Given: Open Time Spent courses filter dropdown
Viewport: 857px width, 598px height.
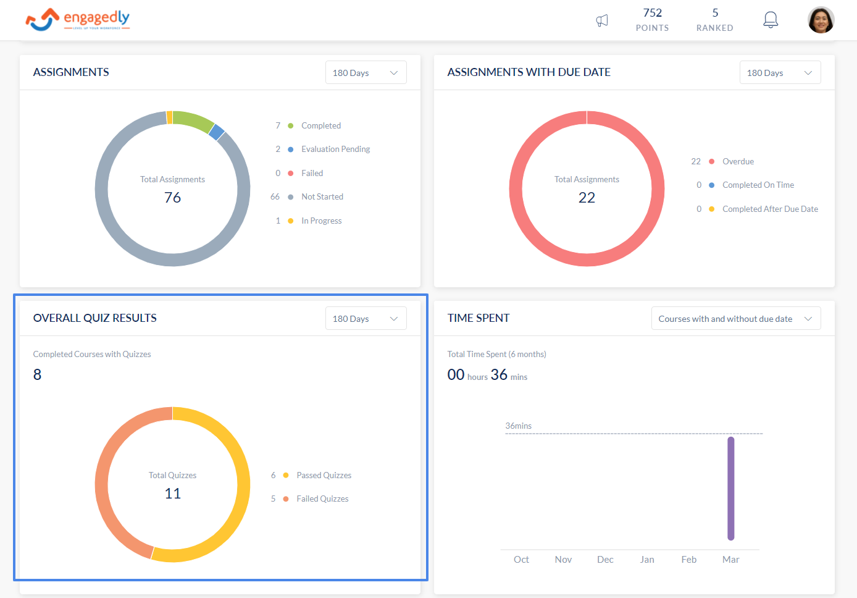Looking at the screenshot, I should click(736, 318).
